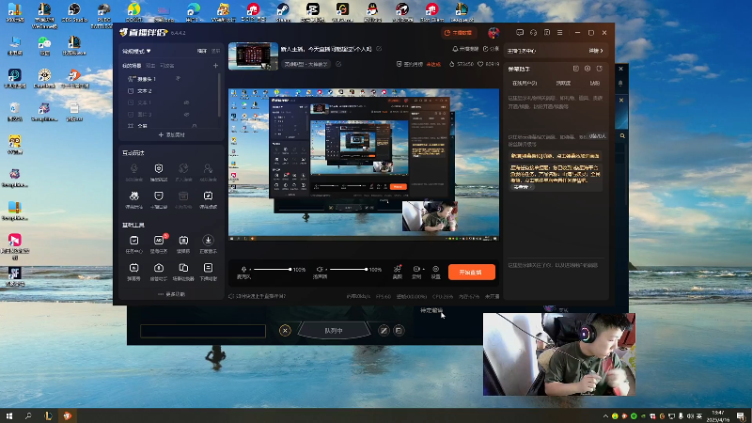The height and width of the screenshot is (423, 752).
Task: Switch to the middle tab in 弹幕助手
Action: (563, 83)
